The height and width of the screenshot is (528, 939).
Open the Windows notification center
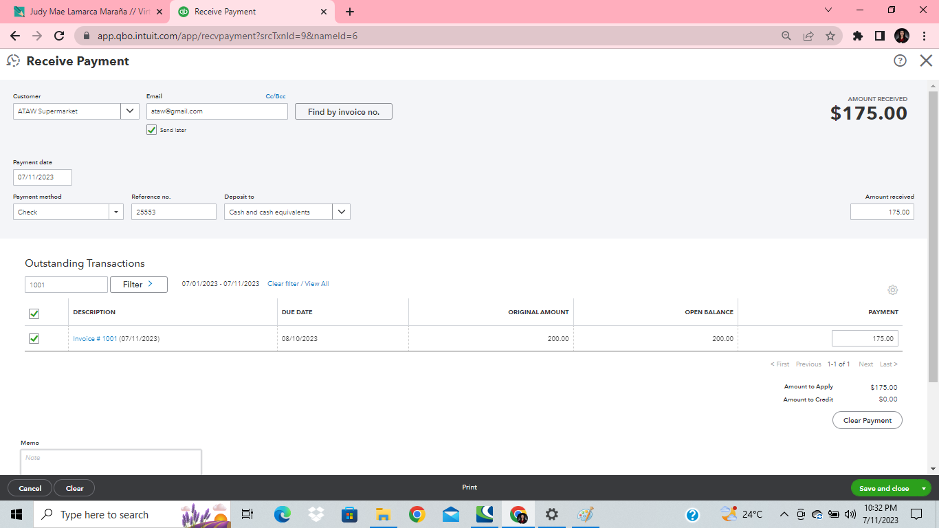click(916, 514)
